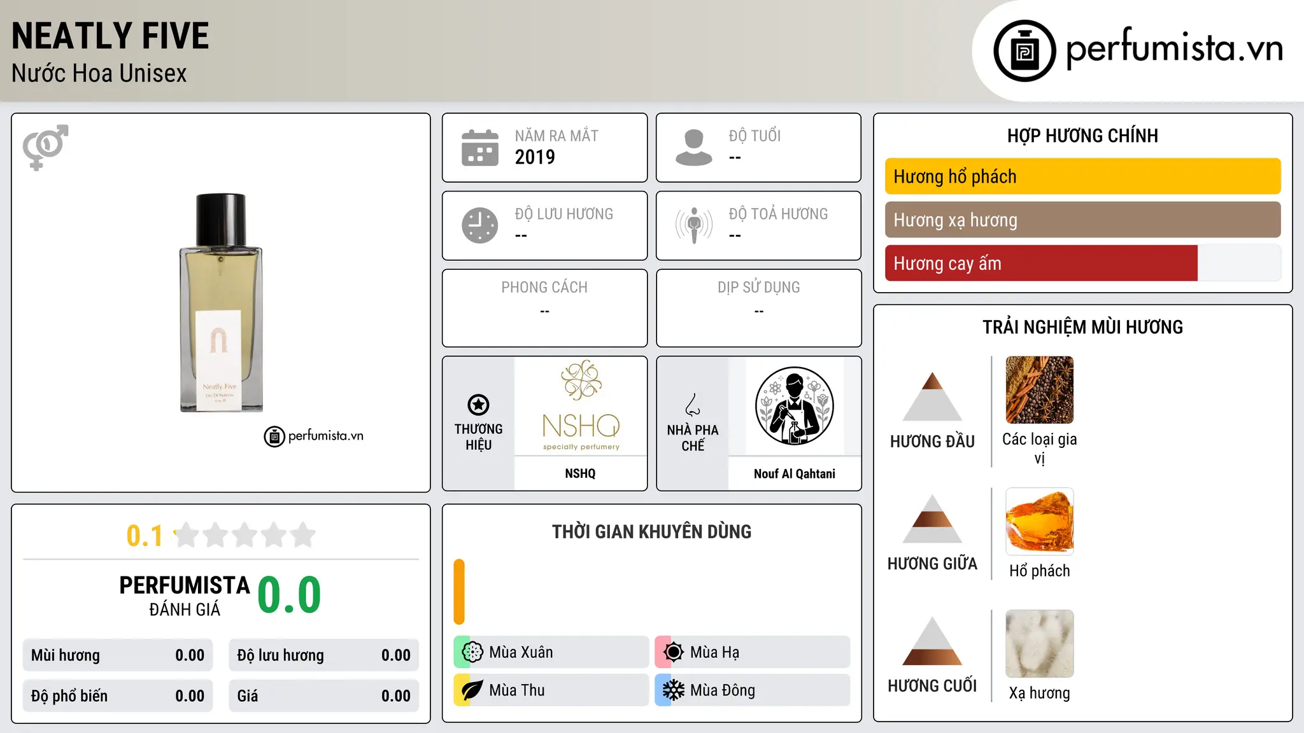The width and height of the screenshot is (1304, 733).
Task: Click the person icon beside Độ tuổi
Action: point(694,148)
